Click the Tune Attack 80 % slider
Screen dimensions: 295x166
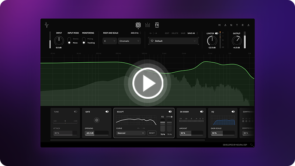[65, 133]
